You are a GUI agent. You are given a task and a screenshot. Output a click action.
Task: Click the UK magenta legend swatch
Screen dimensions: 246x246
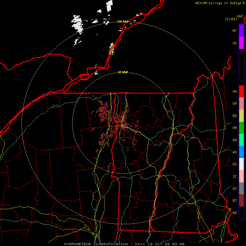pos(241,43)
